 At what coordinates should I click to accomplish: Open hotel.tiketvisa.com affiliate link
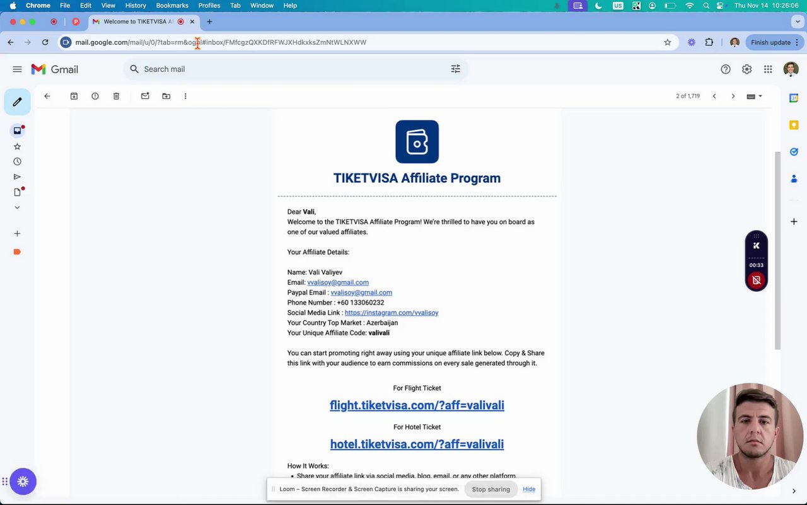click(x=417, y=444)
